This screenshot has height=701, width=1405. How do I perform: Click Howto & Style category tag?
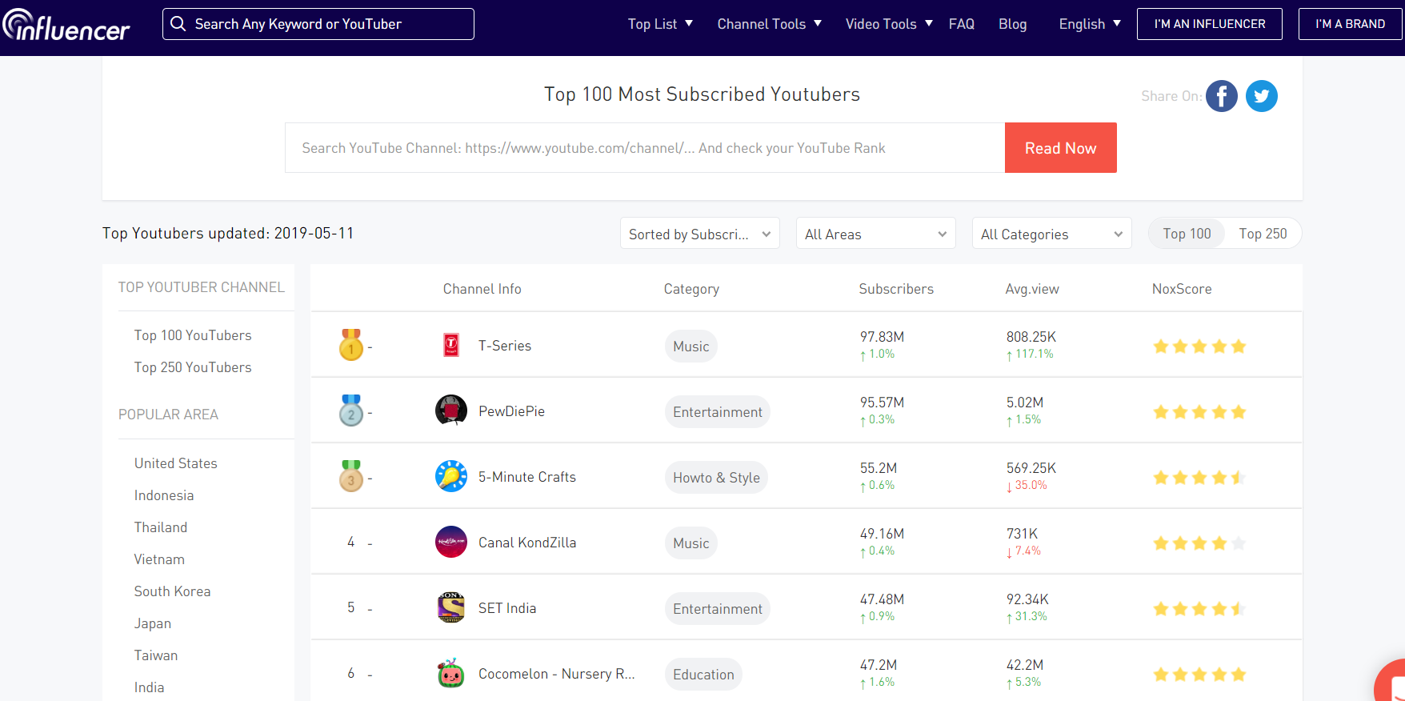(717, 478)
